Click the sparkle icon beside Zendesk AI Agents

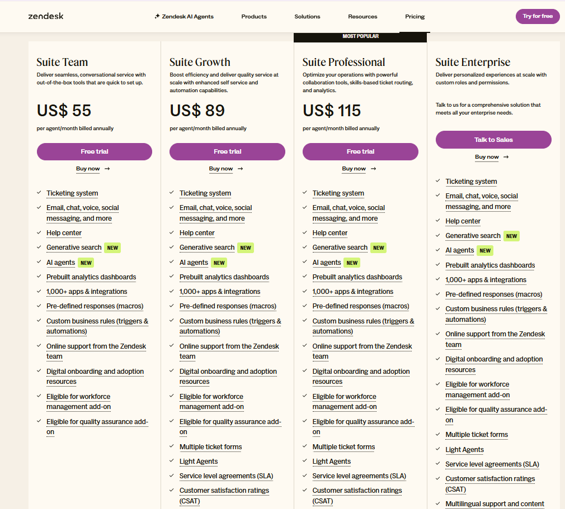point(157,16)
